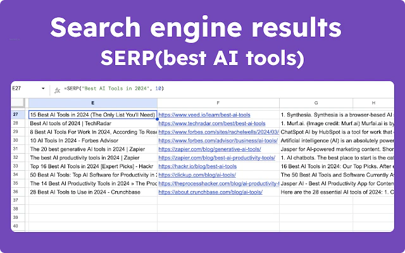Select column E header
Image resolution: width=405 pixels, height=253 pixels.
93,102
